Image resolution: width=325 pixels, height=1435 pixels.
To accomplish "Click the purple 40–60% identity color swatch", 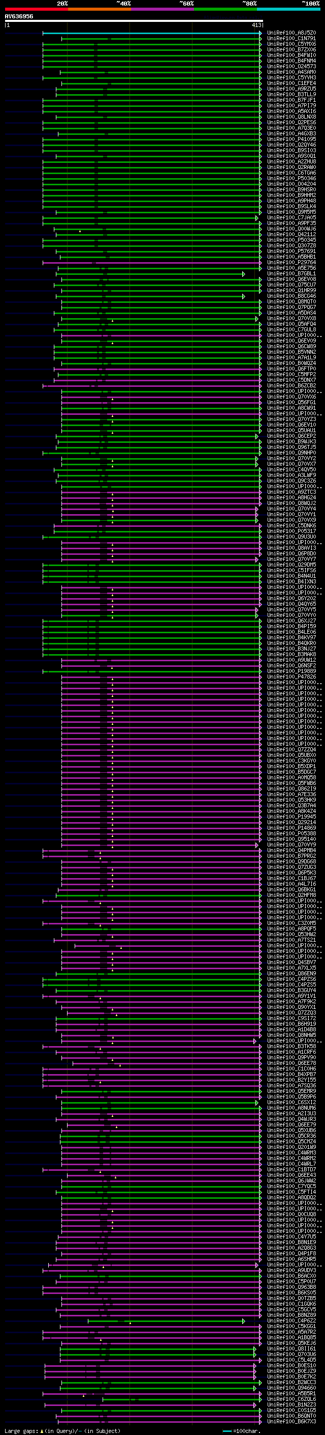I will [162, 9].
